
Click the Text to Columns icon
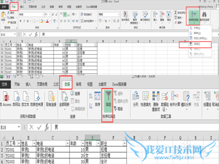pyautogui.click(x=135, y=96)
